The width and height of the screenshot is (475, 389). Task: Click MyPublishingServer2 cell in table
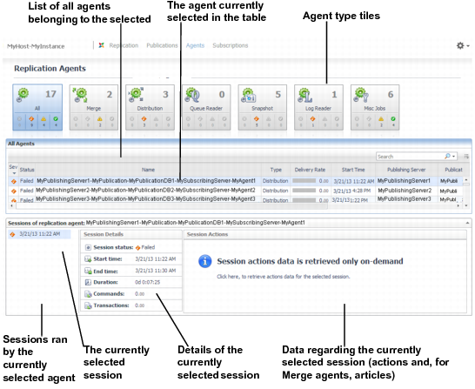(x=405, y=191)
